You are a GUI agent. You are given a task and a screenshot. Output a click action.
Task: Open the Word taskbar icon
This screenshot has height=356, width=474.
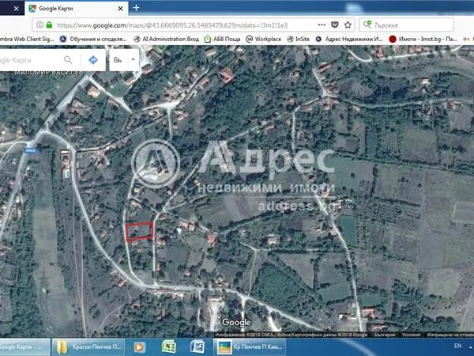197,347
